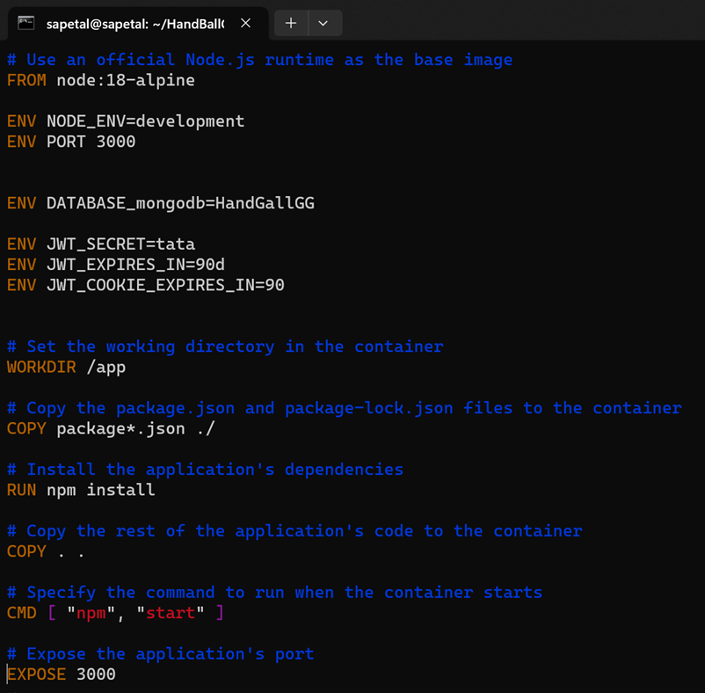Screen dimensions: 705x693
Task: Click on DATABASE_mongodb=HandGallGG text
Action: [181, 203]
